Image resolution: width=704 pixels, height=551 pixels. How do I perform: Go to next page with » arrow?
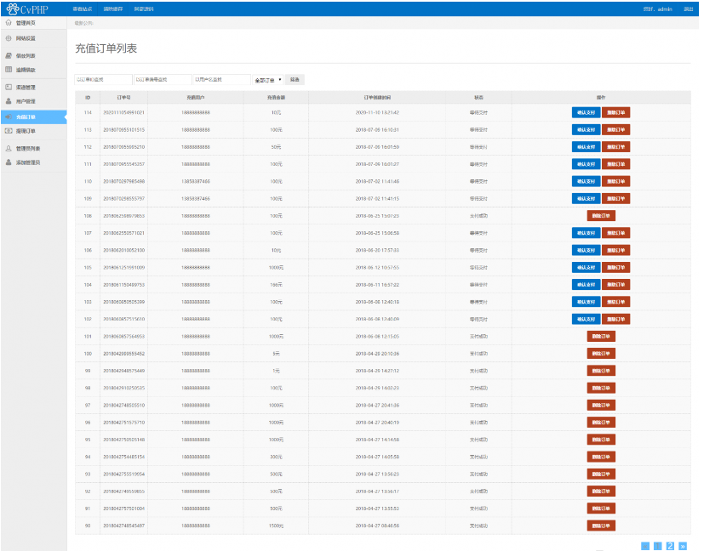[x=683, y=545]
